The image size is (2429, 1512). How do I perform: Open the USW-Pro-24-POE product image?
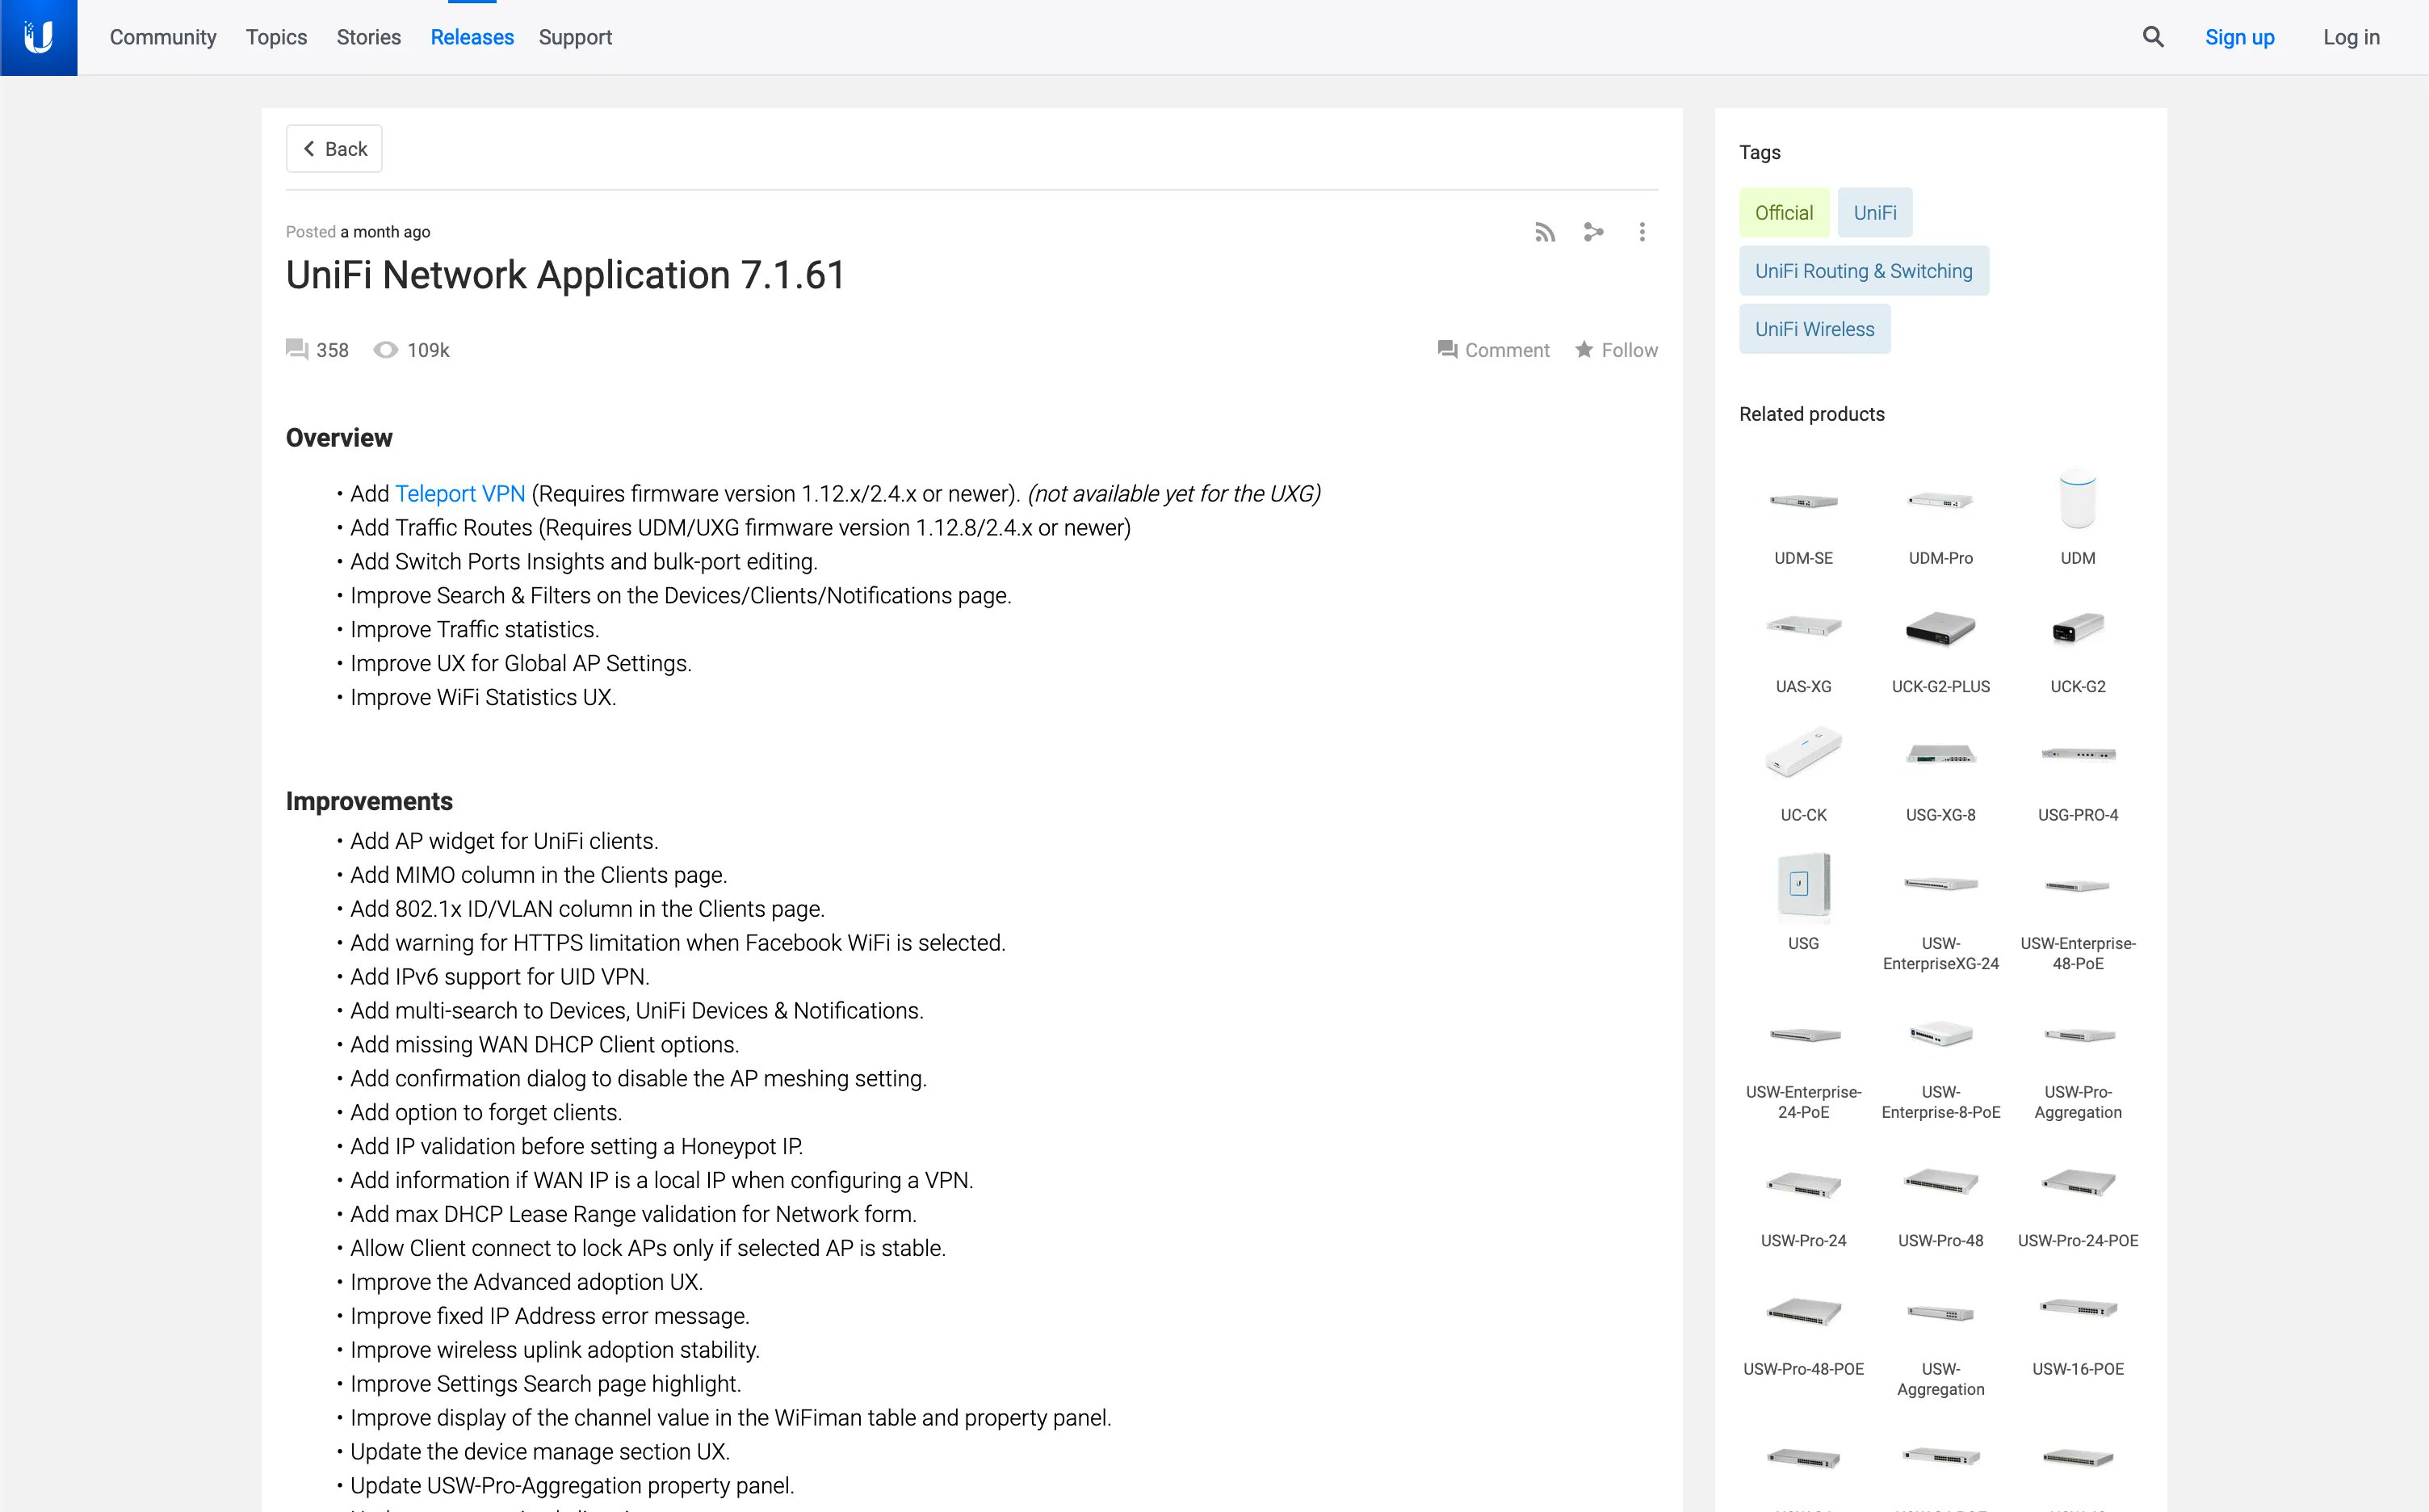(2077, 1183)
